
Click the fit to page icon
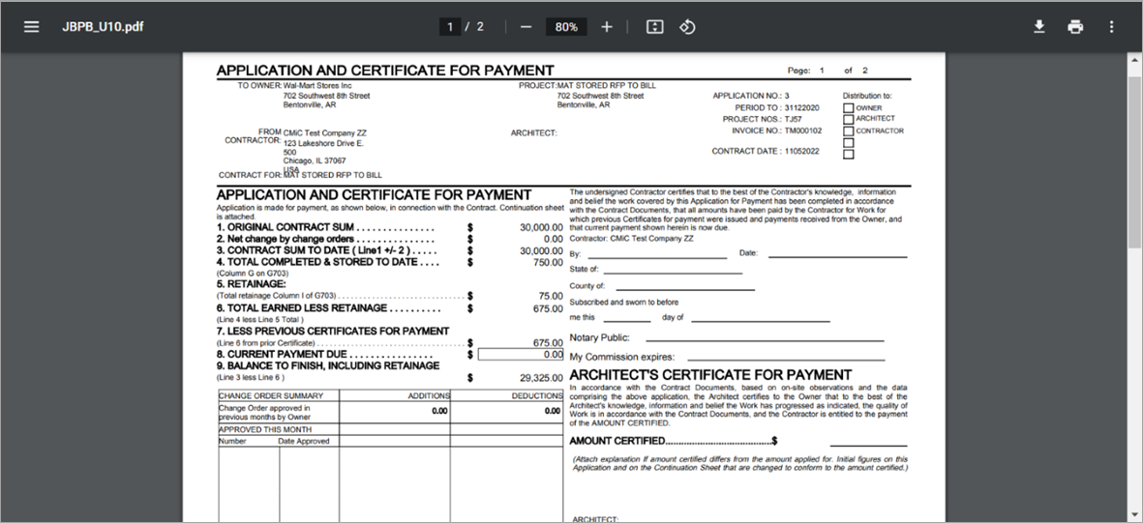coord(654,27)
